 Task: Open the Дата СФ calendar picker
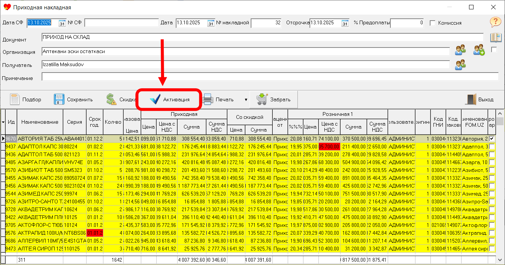pos(62,23)
